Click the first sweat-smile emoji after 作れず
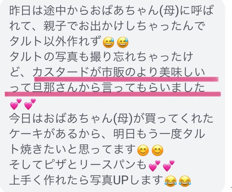Viewport: 232px width, 192px height. pyautogui.click(x=109, y=42)
